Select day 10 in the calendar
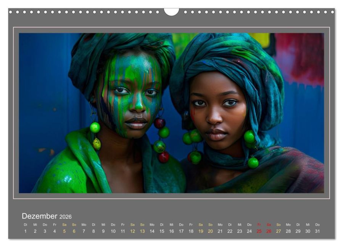Viewport: 343px width, 247px height. (x=113, y=231)
